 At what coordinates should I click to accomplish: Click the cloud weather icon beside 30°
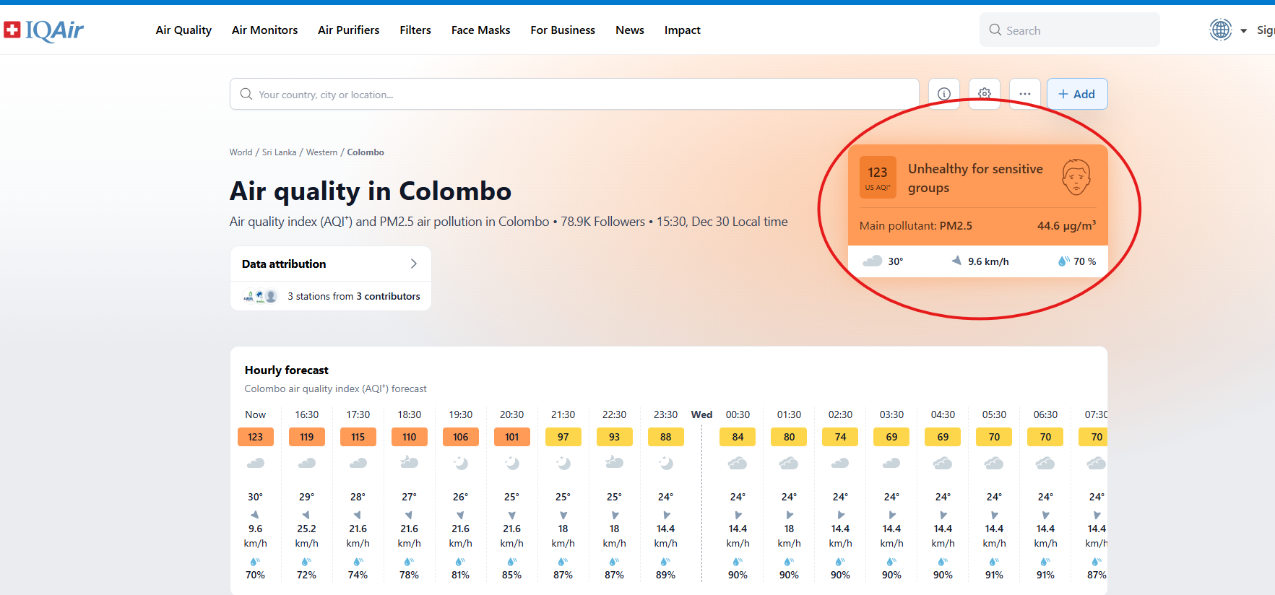tap(873, 261)
